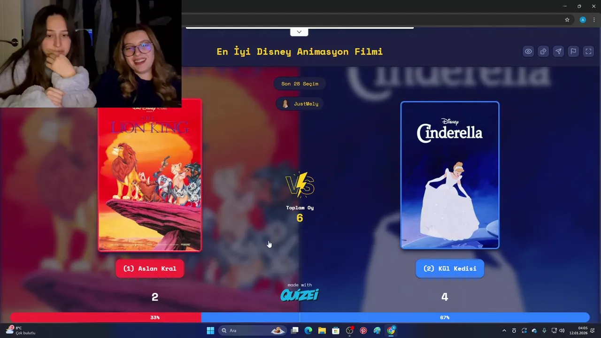The height and width of the screenshot is (338, 601).
Task: Launch Microsoft Edge from the taskbar
Action: [x=308, y=330]
